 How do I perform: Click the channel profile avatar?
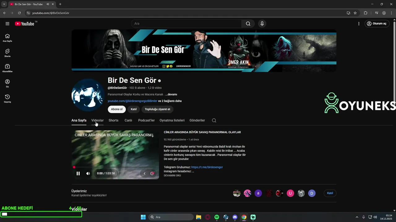click(88, 95)
